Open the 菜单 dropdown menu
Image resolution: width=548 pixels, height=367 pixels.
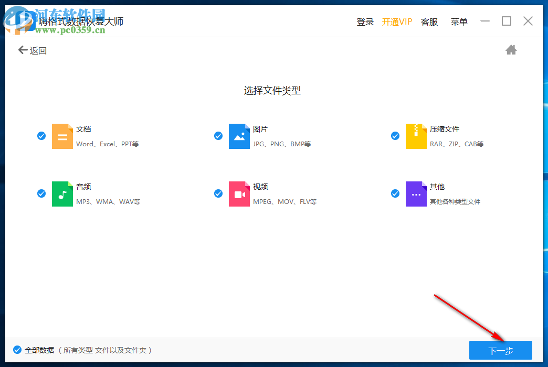459,21
